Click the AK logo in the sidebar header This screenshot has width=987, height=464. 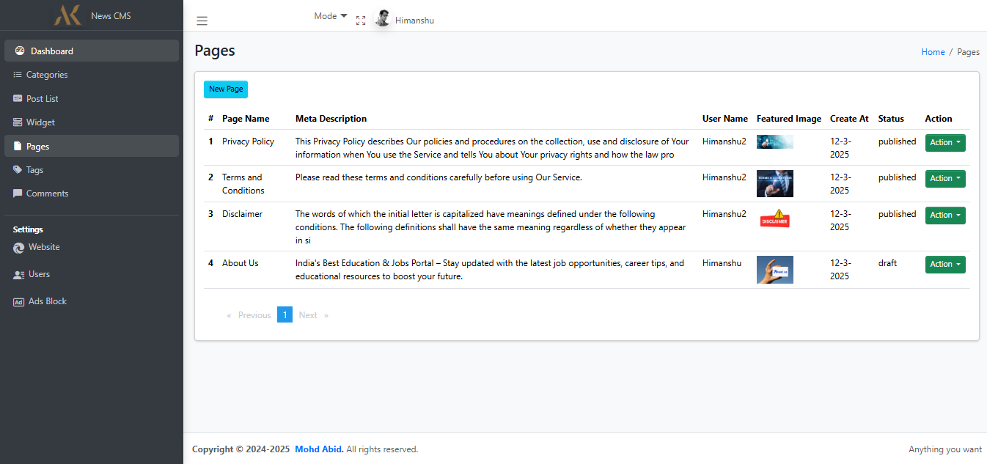click(67, 15)
